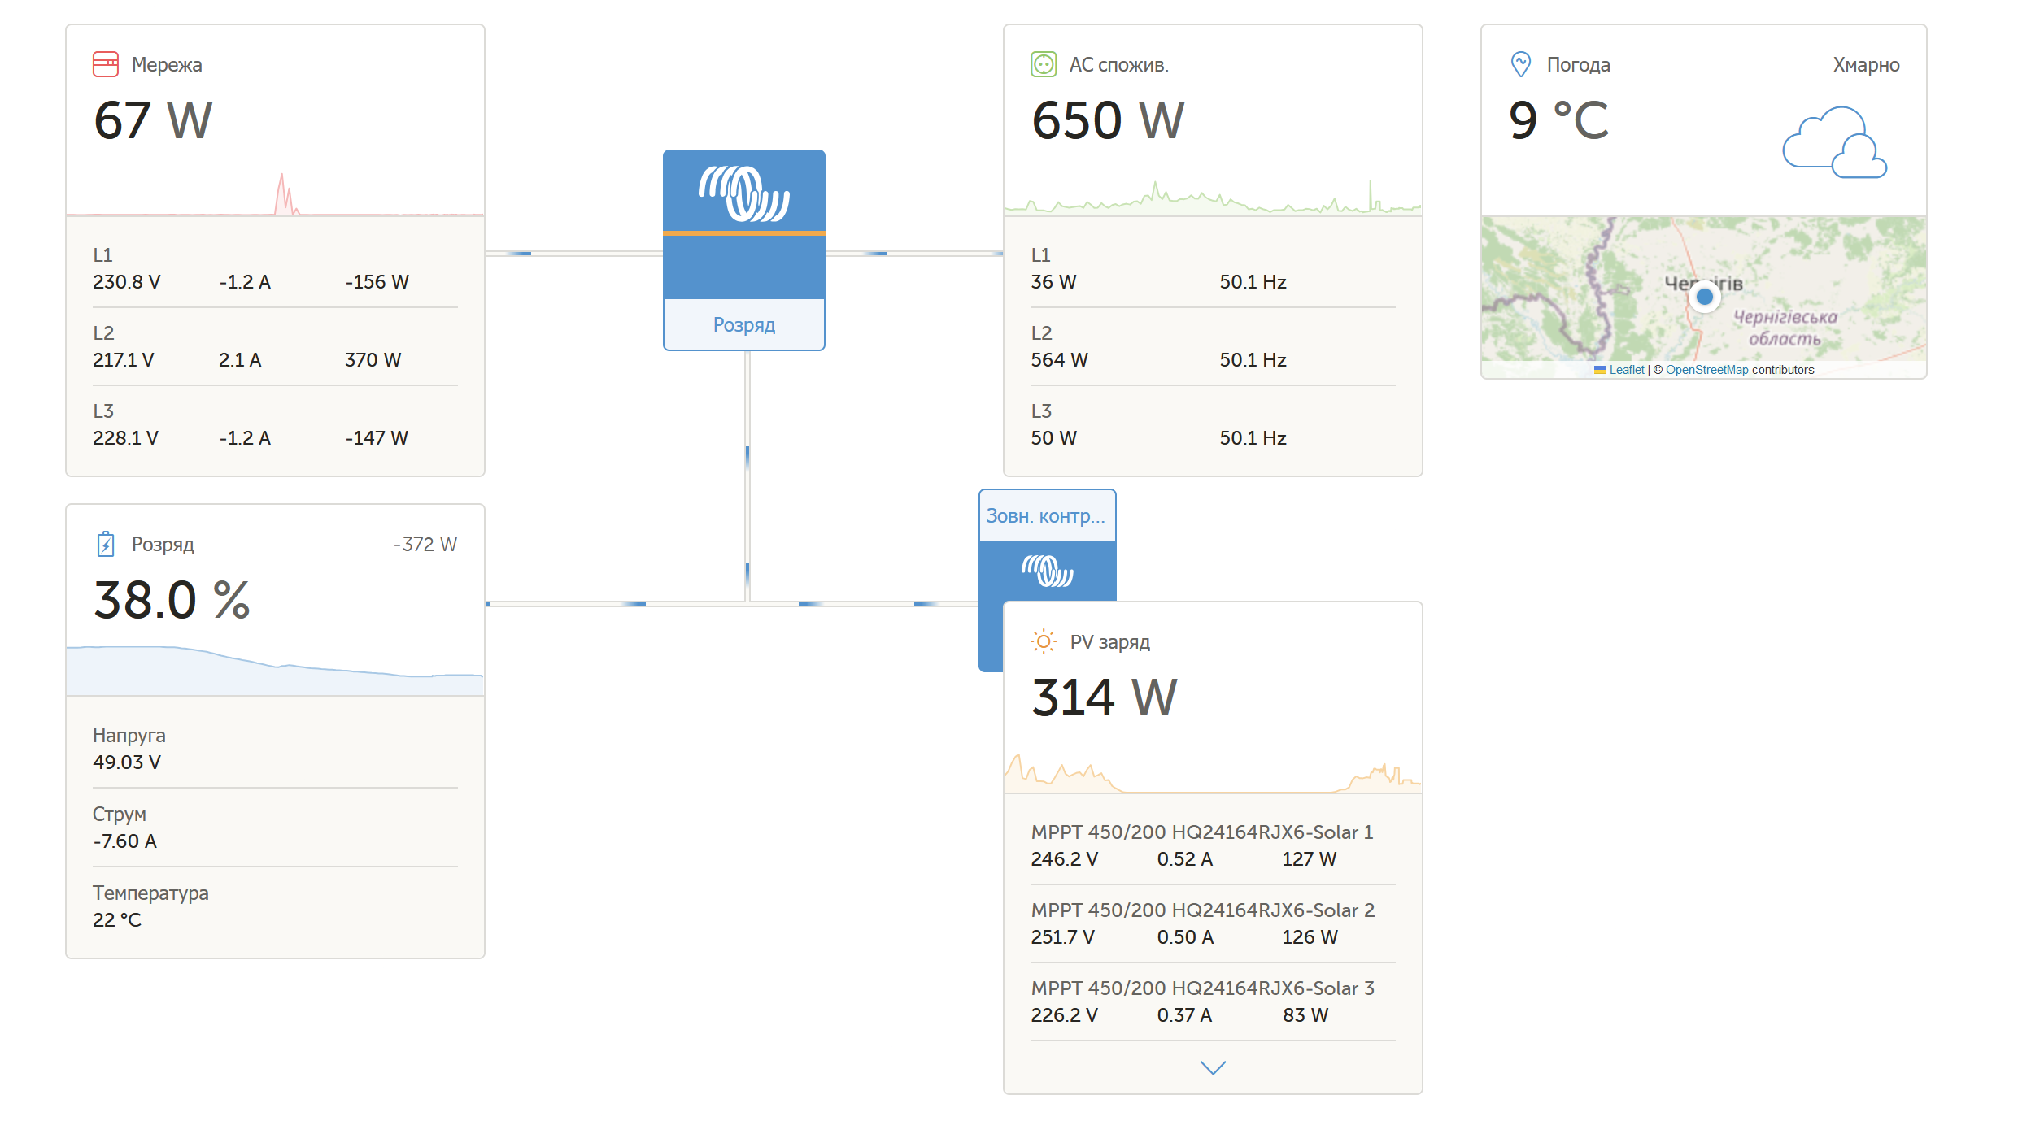The width and height of the screenshot is (2031, 1147).
Task: Open the OpenStreetMap link
Action: (x=1706, y=370)
